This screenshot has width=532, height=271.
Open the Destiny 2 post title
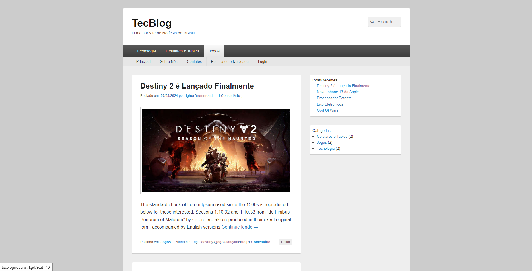197,86
